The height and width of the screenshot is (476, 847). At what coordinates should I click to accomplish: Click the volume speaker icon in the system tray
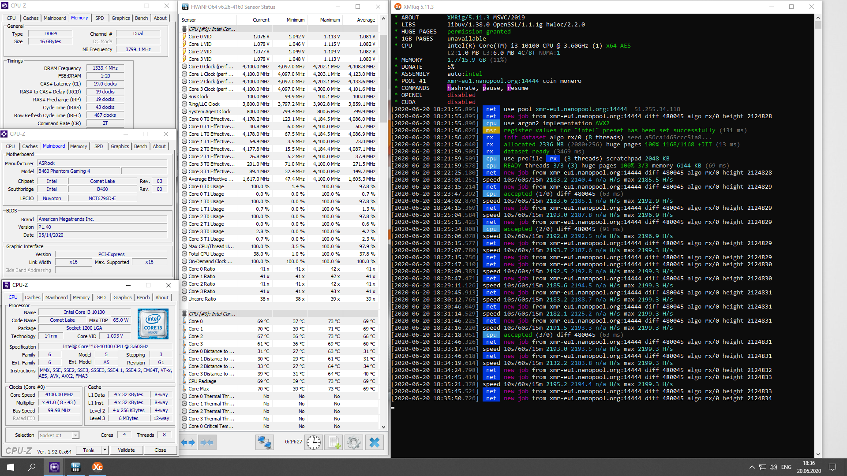click(773, 467)
